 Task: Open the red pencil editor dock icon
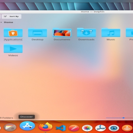(74, 128)
